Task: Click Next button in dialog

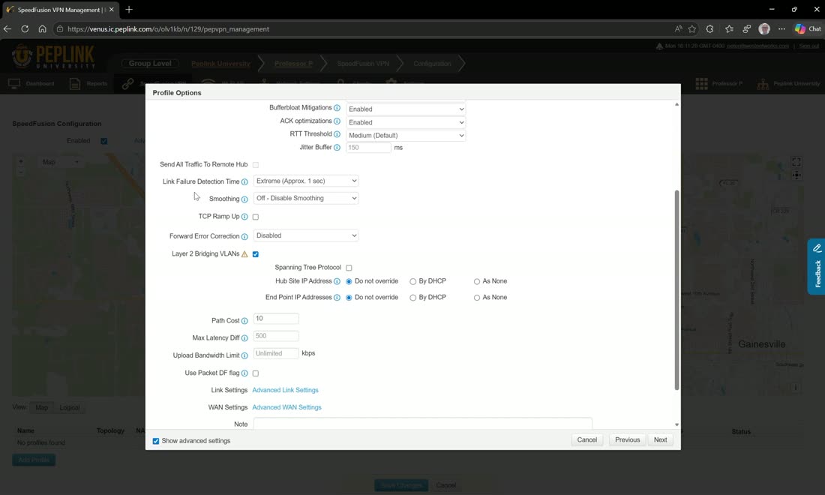Action: 660,439
